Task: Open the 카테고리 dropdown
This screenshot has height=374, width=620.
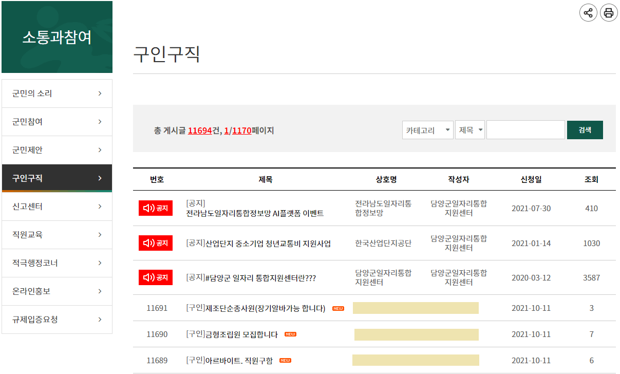Action: (x=427, y=129)
